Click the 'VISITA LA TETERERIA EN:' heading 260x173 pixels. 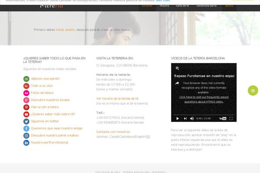(x=115, y=58)
